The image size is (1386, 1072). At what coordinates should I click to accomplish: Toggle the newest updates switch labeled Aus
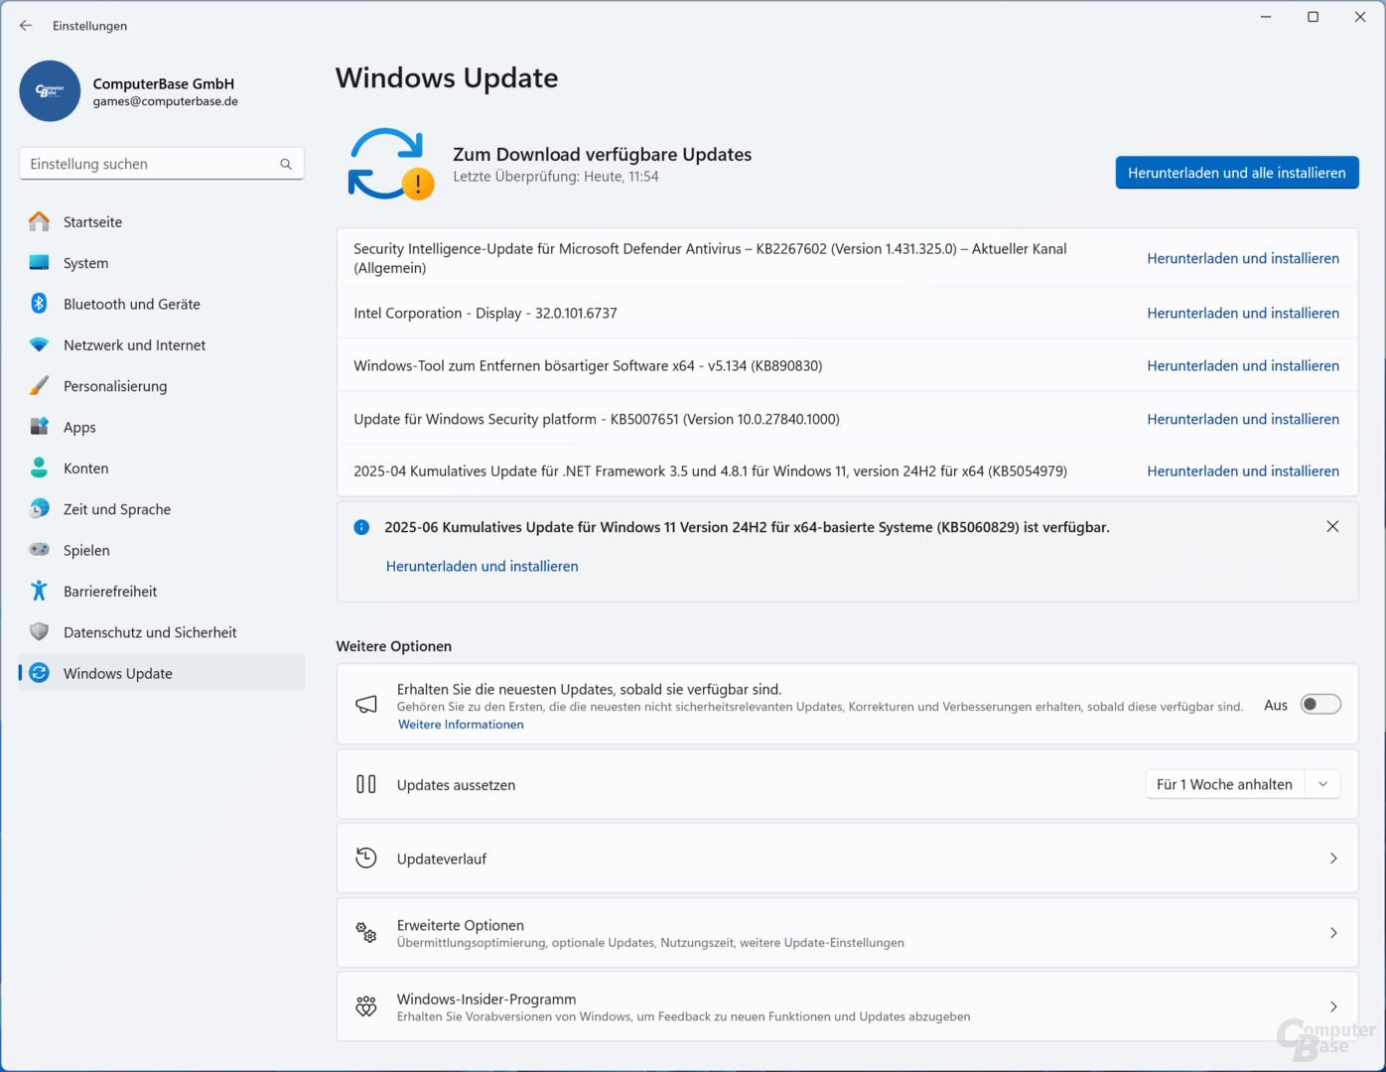pos(1320,705)
